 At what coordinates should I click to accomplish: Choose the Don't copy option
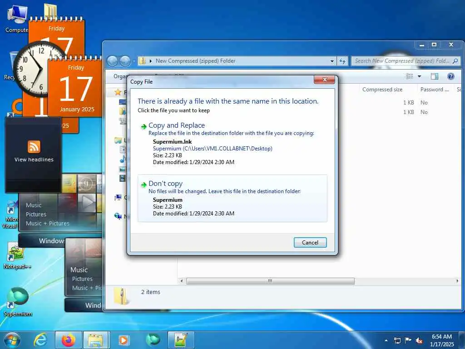click(x=232, y=198)
